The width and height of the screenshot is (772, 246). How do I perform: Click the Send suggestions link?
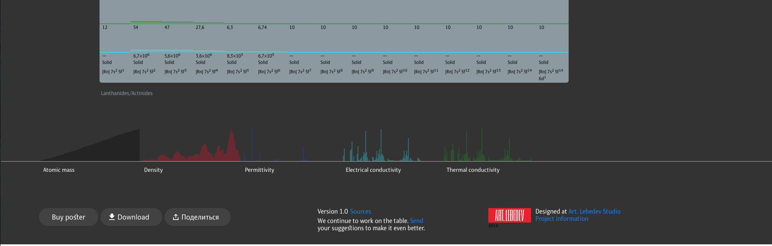pyautogui.click(x=416, y=221)
